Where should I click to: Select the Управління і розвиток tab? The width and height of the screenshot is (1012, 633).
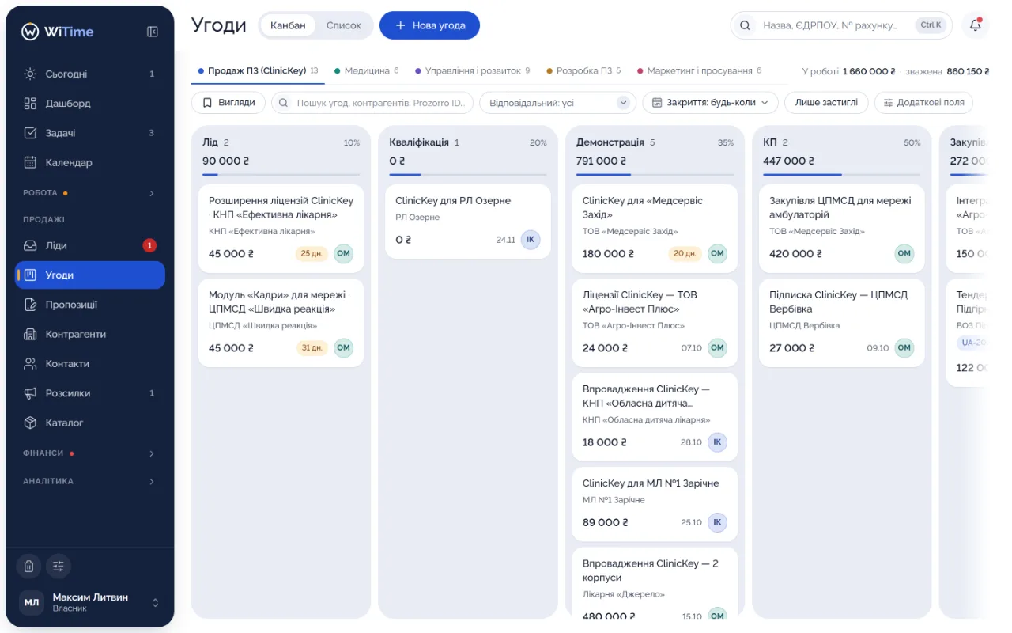coord(473,70)
